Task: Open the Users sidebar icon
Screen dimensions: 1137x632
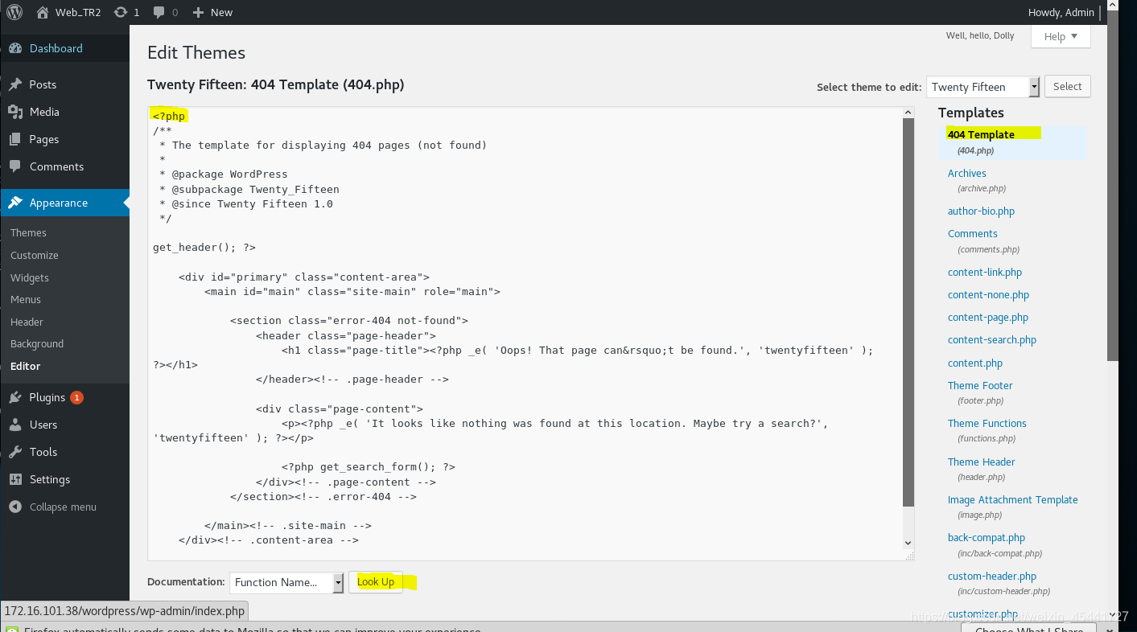Action: (x=15, y=425)
